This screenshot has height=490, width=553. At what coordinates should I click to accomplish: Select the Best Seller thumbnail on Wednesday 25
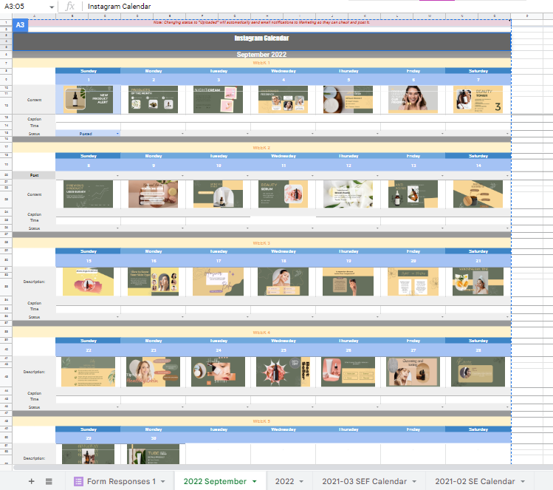coord(283,372)
